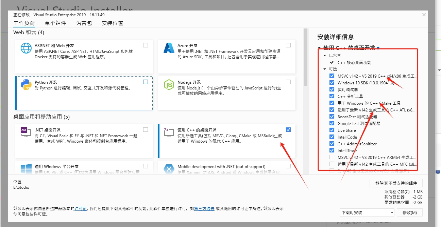The width and height of the screenshot is (441, 227).
Task: Click the 使用 C++ 的桌面开发 monitor icon
Action: click(x=169, y=132)
